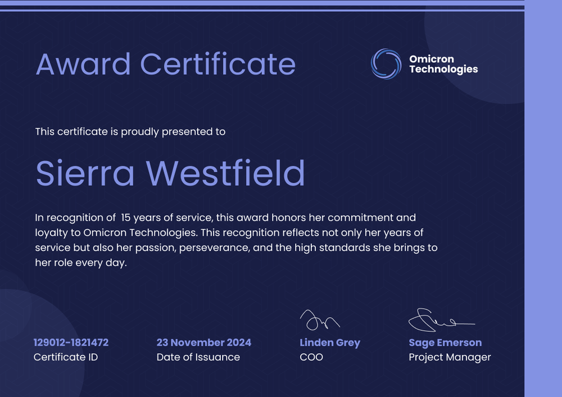Click the Date of Issuance label
Viewport: 562px width, 397px height.
198,357
